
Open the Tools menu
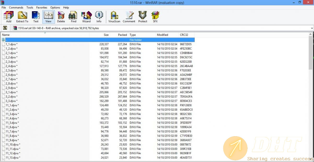point(30,8)
